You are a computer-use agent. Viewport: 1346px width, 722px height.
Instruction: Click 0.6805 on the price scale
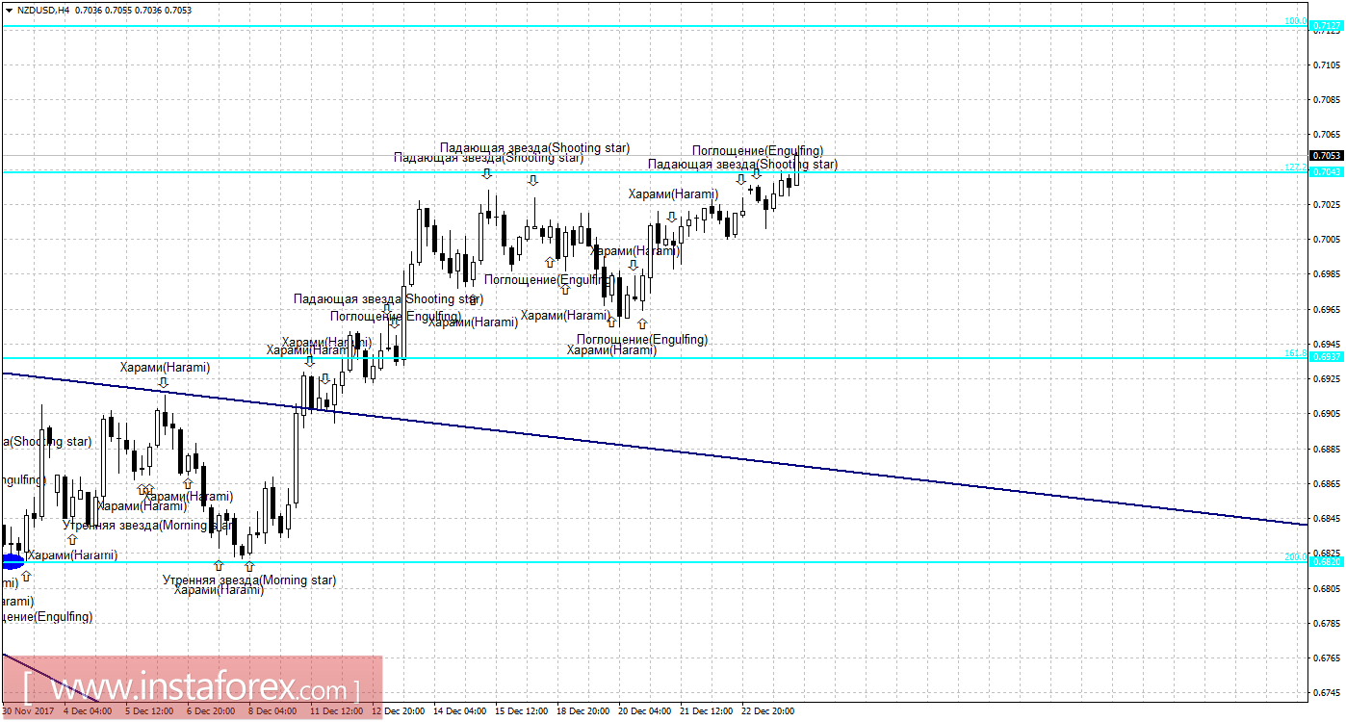pyautogui.click(x=1327, y=588)
